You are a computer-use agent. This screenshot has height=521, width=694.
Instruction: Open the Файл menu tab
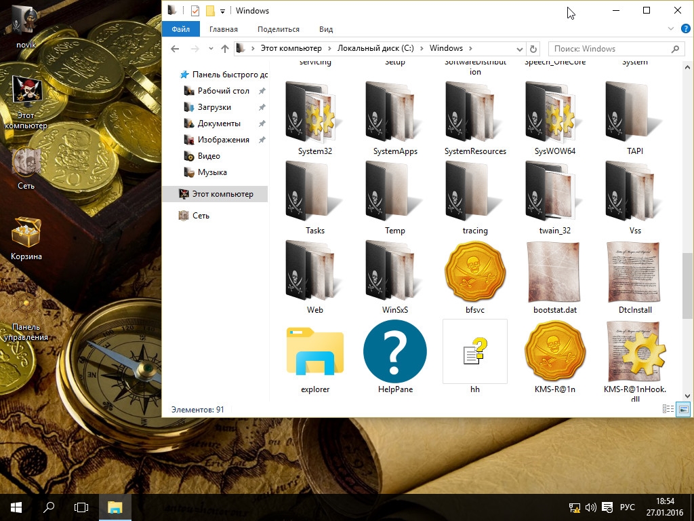[x=181, y=29]
